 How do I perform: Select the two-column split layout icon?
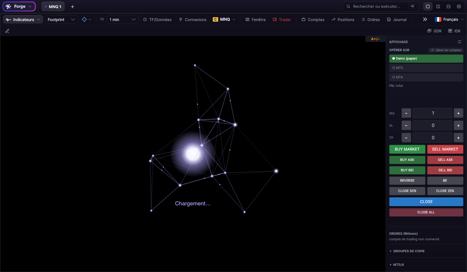click(x=438, y=6)
